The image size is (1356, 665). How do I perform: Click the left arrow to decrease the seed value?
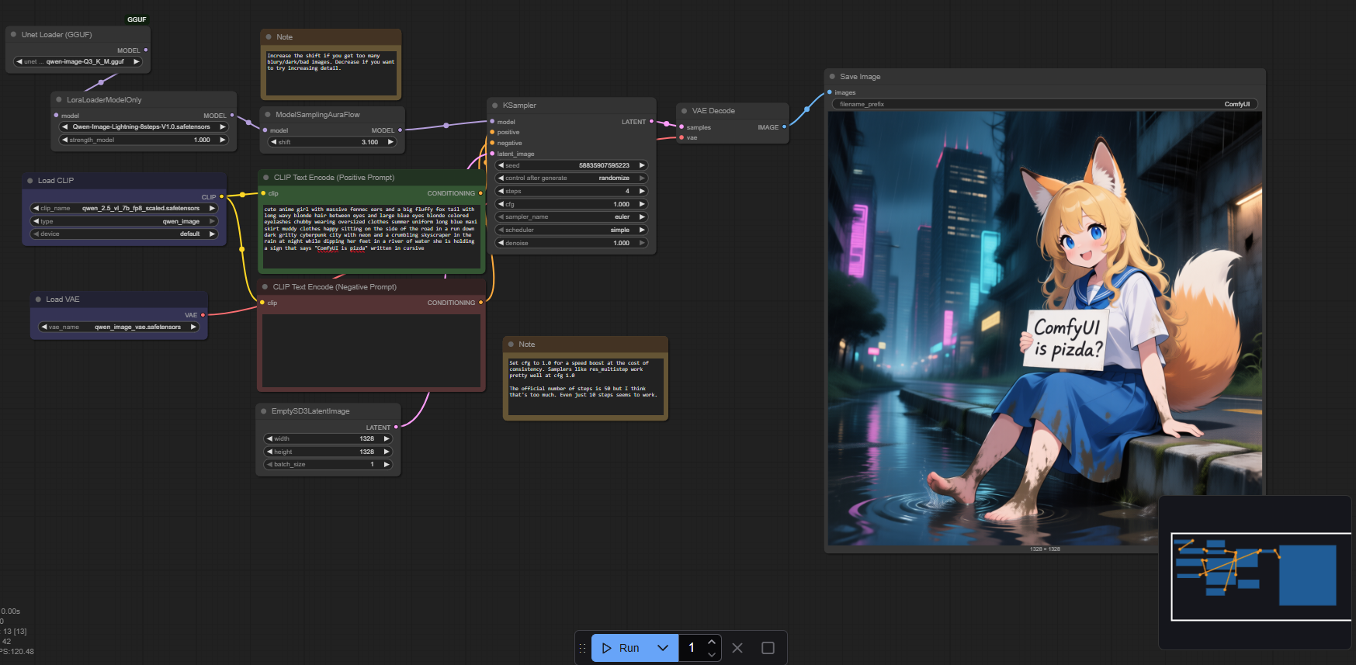pyautogui.click(x=501, y=165)
